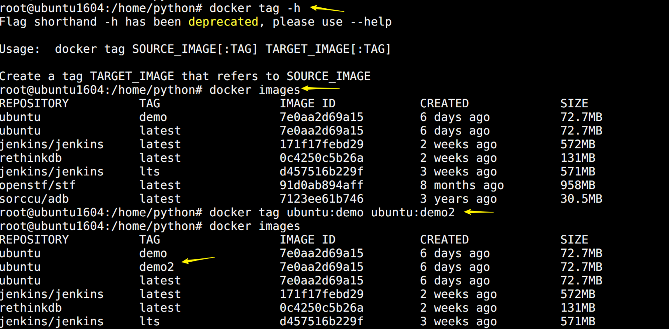Select image ID "91d0ab894aff"

[321, 185]
